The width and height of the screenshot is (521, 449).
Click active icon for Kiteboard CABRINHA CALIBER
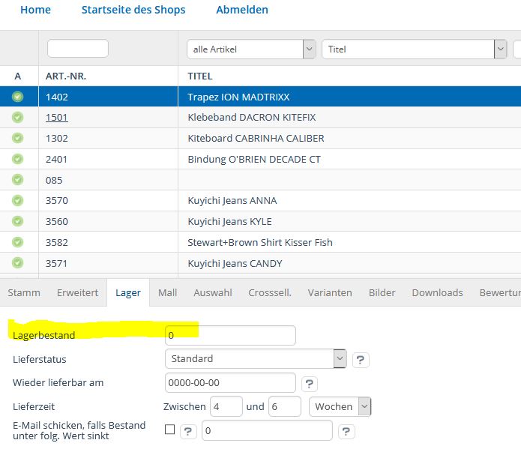18,138
